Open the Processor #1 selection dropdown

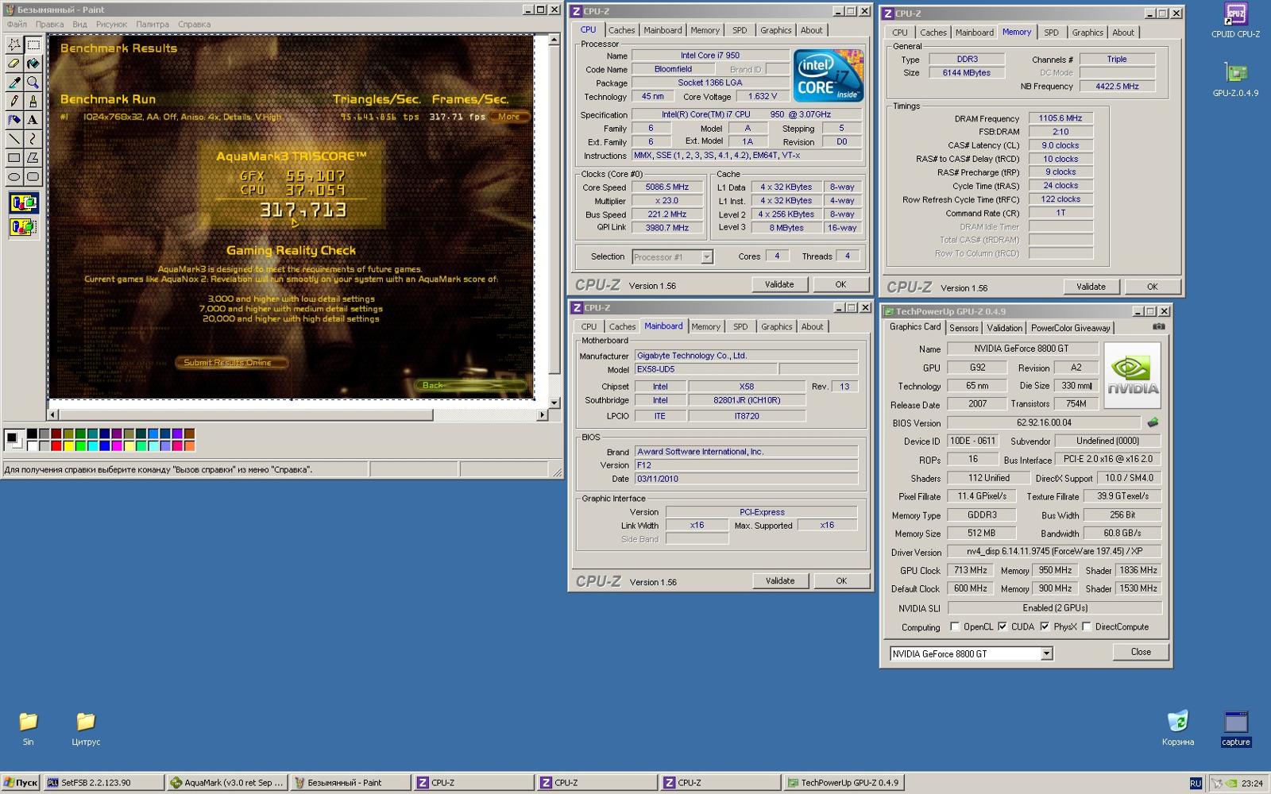tap(706, 256)
